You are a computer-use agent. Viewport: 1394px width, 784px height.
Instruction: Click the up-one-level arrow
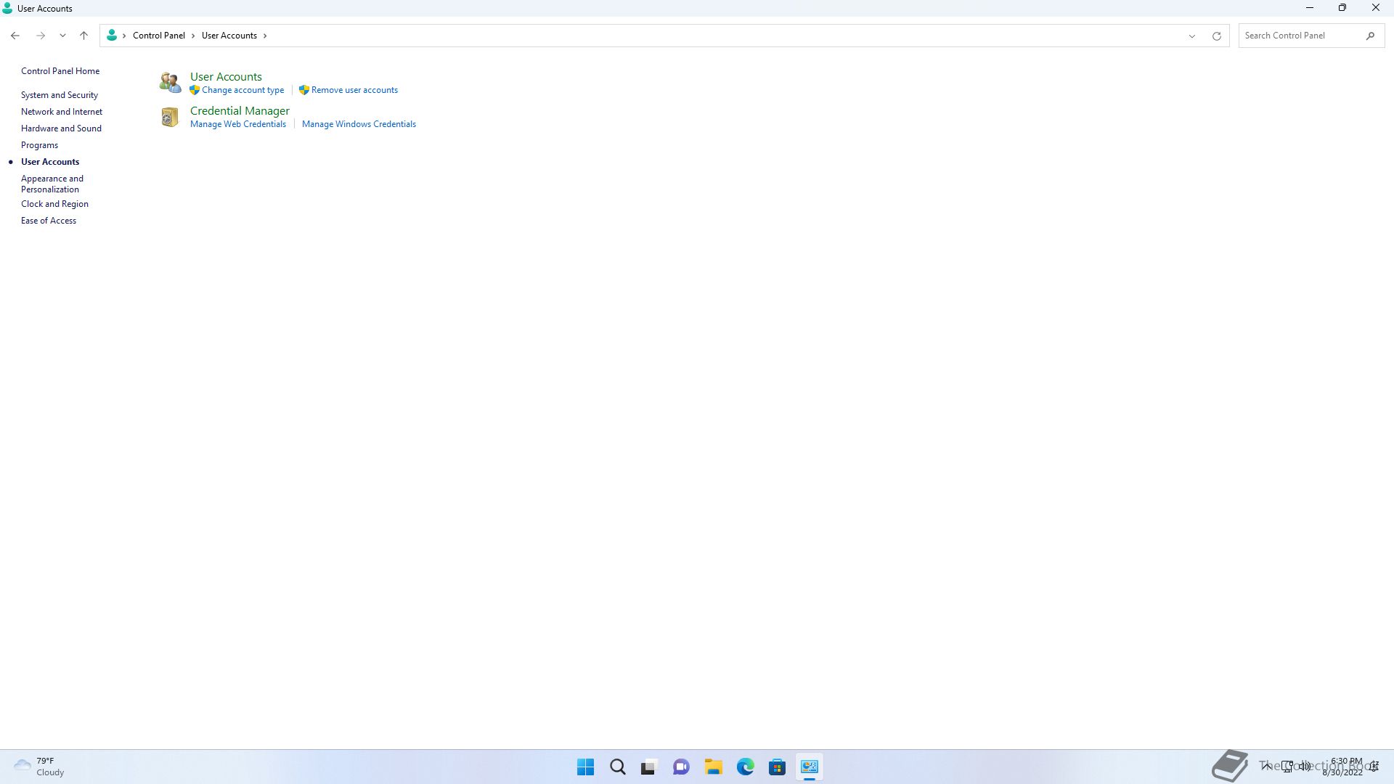(x=83, y=36)
